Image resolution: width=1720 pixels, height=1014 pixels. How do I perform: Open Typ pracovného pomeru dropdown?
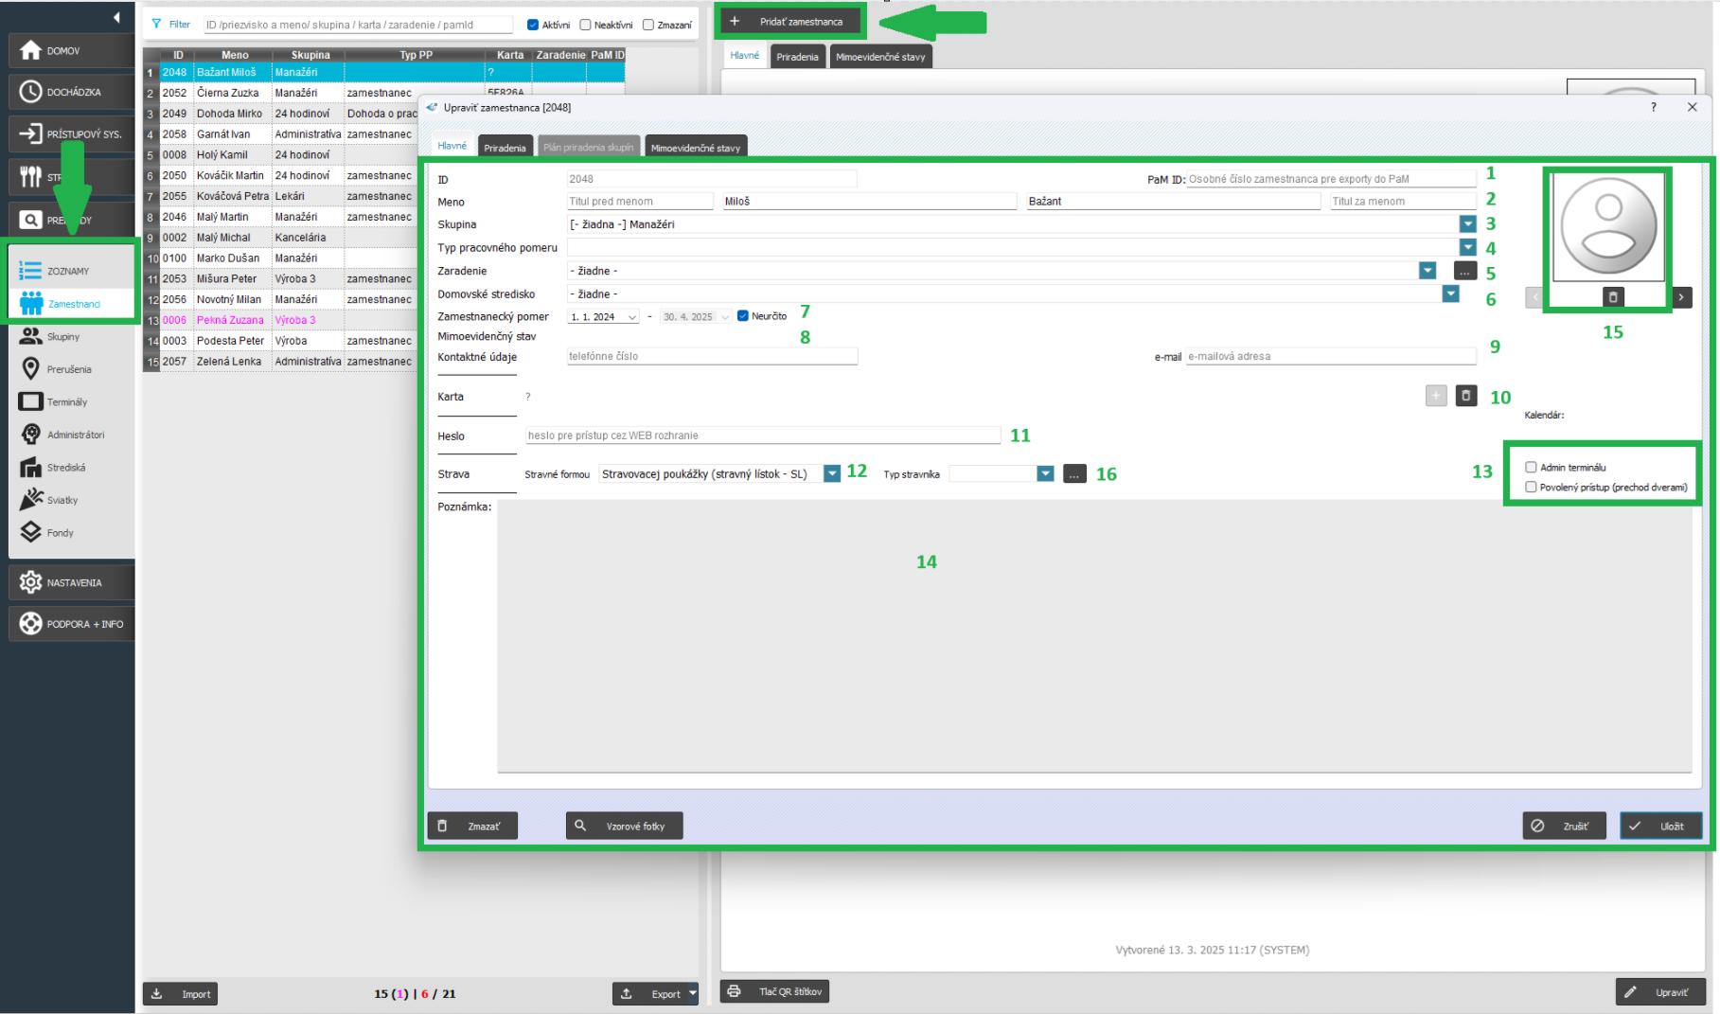[x=1467, y=247]
